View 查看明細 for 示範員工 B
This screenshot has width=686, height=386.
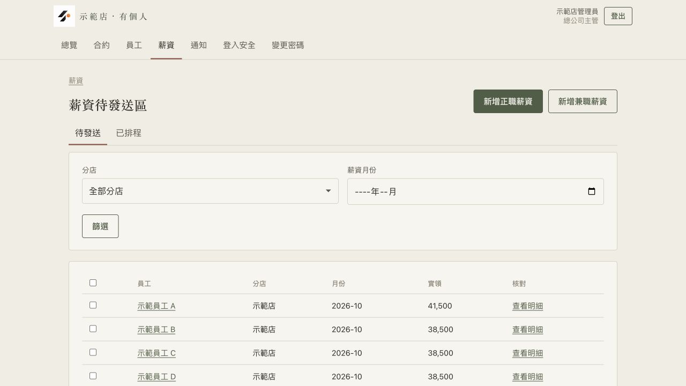[527, 330]
